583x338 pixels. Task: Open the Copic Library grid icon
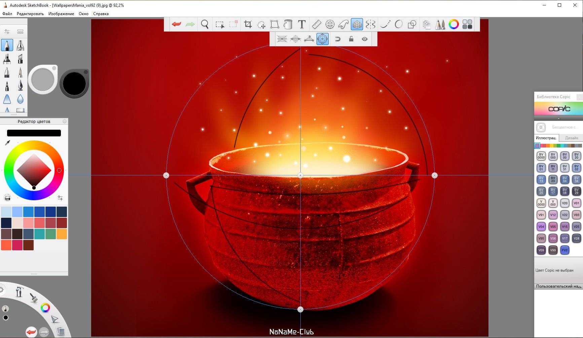coord(467,24)
